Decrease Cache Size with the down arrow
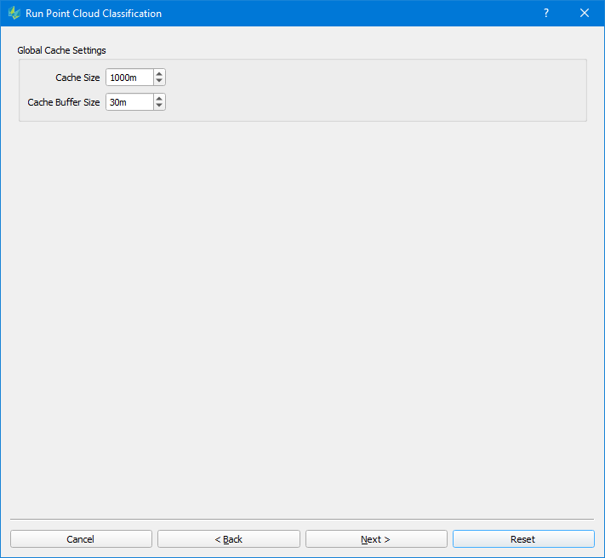 click(159, 82)
